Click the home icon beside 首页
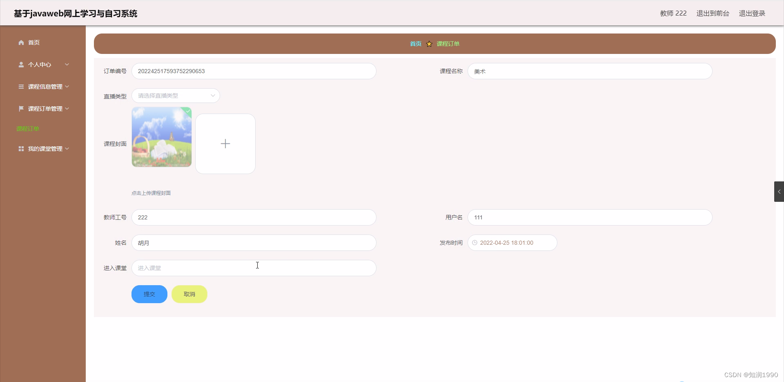This screenshot has height=382, width=784. (21, 42)
